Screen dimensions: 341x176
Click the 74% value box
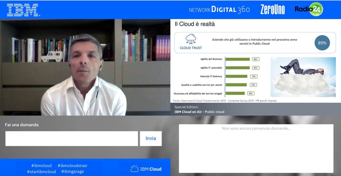253,76
